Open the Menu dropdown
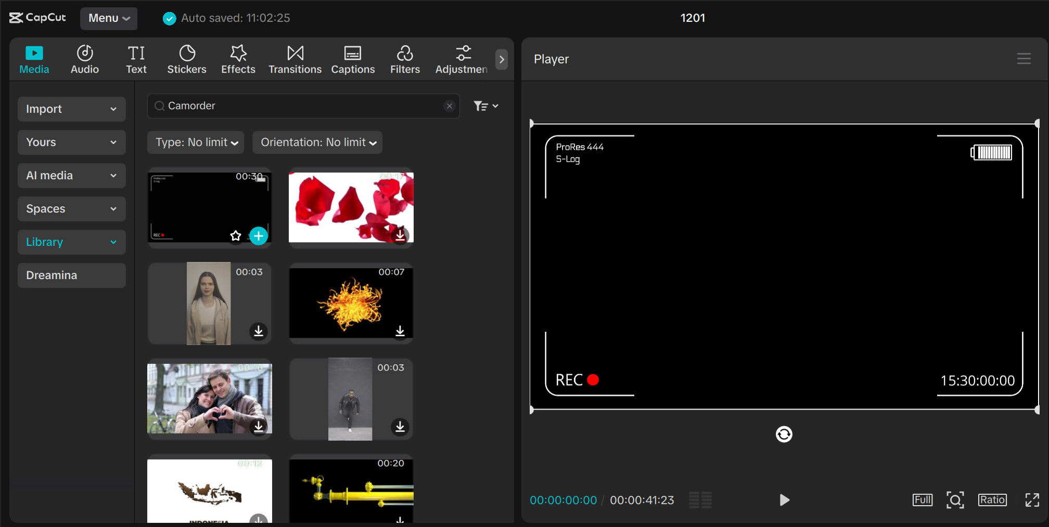Image resolution: width=1049 pixels, height=527 pixels. pos(108,18)
